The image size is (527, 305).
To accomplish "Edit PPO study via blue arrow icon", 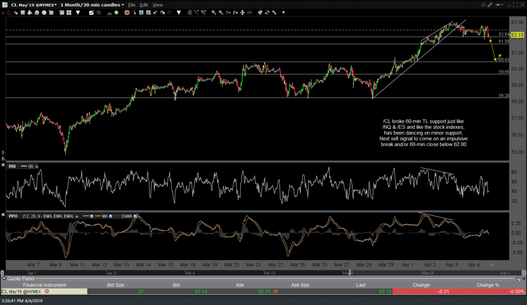I will tap(77, 216).
